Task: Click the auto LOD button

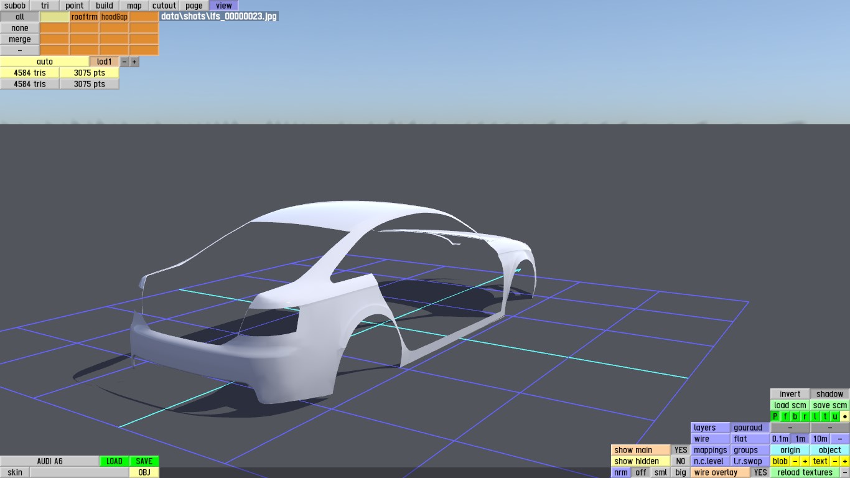Action: 45,62
